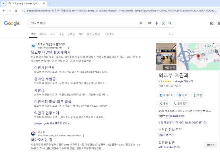This screenshot has width=220, height=152.
Task: Open a new browser tab
Action: [50, 3]
